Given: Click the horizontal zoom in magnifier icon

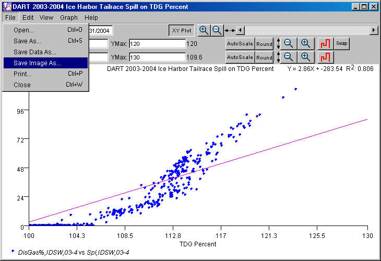Looking at the screenshot, I should coord(204,30).
